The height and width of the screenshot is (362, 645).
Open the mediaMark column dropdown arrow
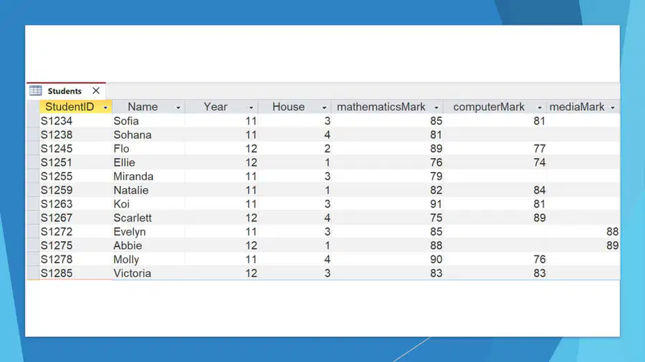coord(613,107)
